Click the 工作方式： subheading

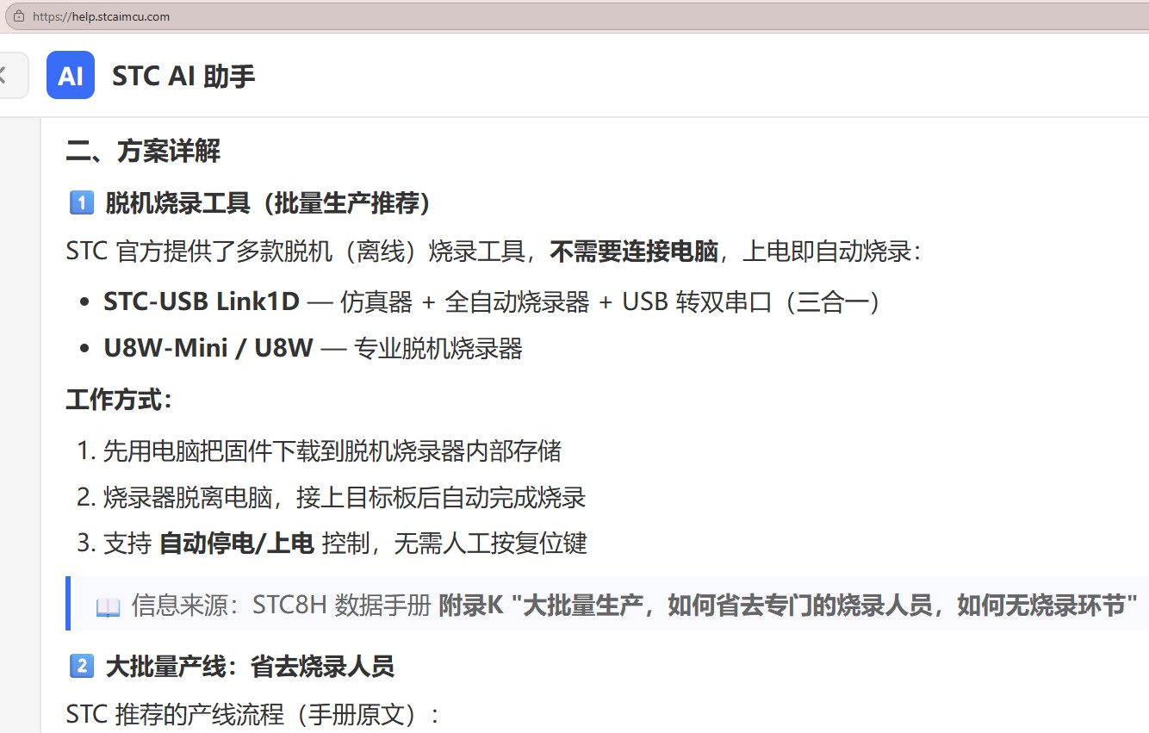click(x=120, y=400)
